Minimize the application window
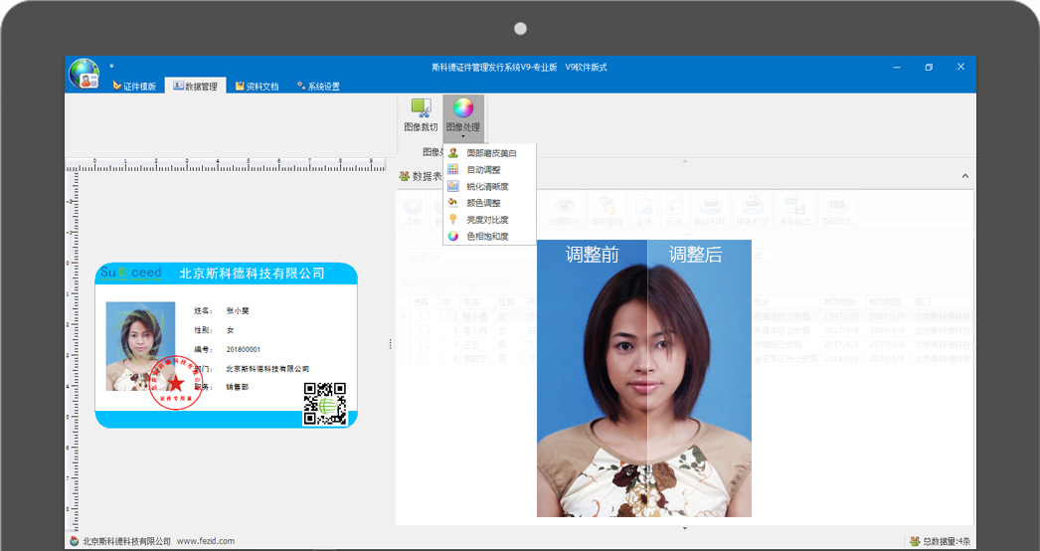This screenshot has width=1040, height=551. [897, 67]
